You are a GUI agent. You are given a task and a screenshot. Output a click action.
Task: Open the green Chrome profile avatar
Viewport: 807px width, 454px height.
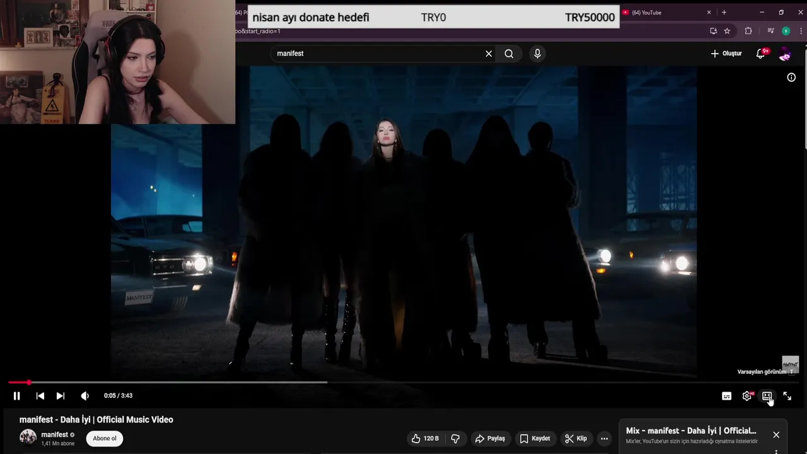786,31
